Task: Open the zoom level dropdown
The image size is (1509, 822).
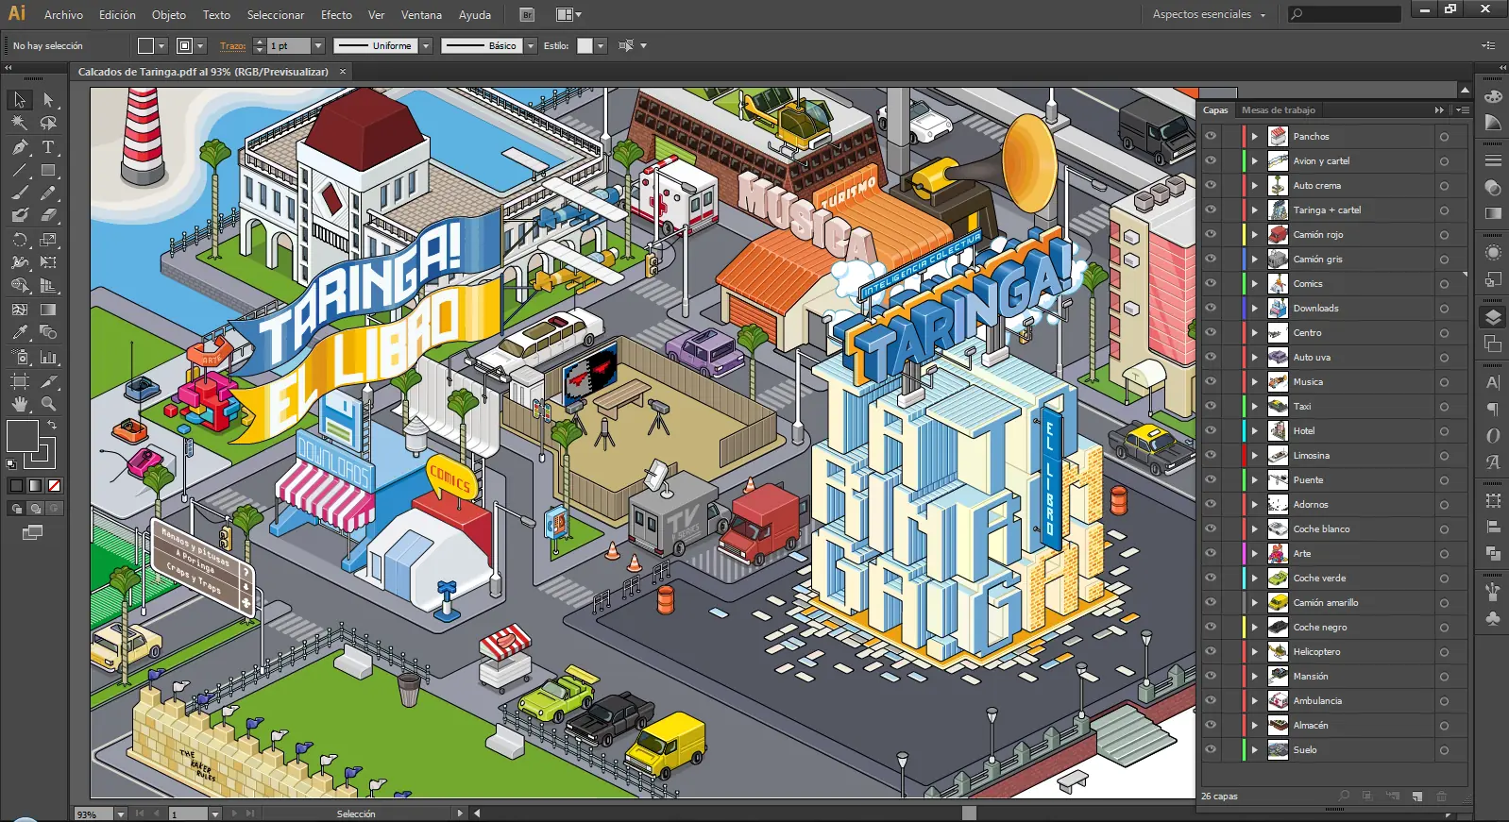Action: pos(121,814)
